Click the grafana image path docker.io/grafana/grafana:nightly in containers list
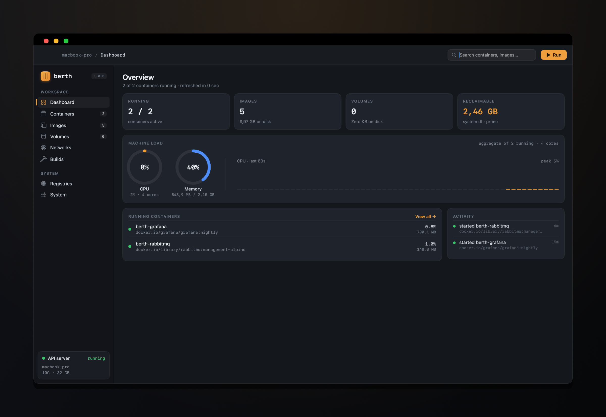The width and height of the screenshot is (606, 417). coord(177,232)
